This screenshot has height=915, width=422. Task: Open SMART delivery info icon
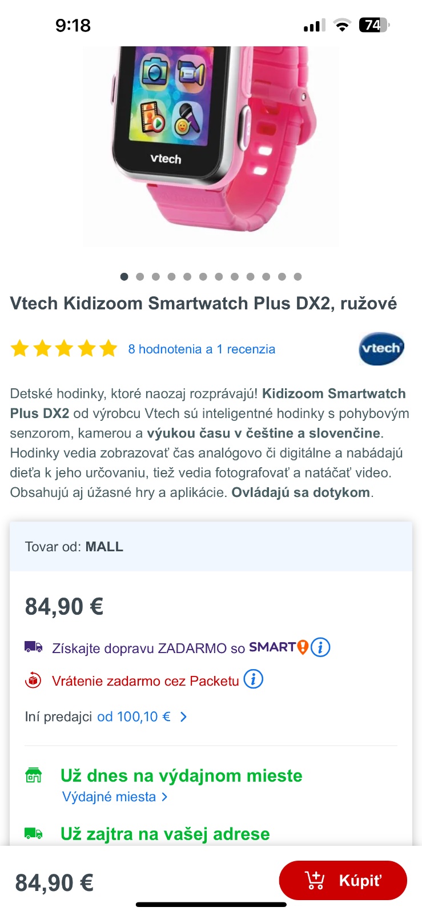click(x=320, y=647)
